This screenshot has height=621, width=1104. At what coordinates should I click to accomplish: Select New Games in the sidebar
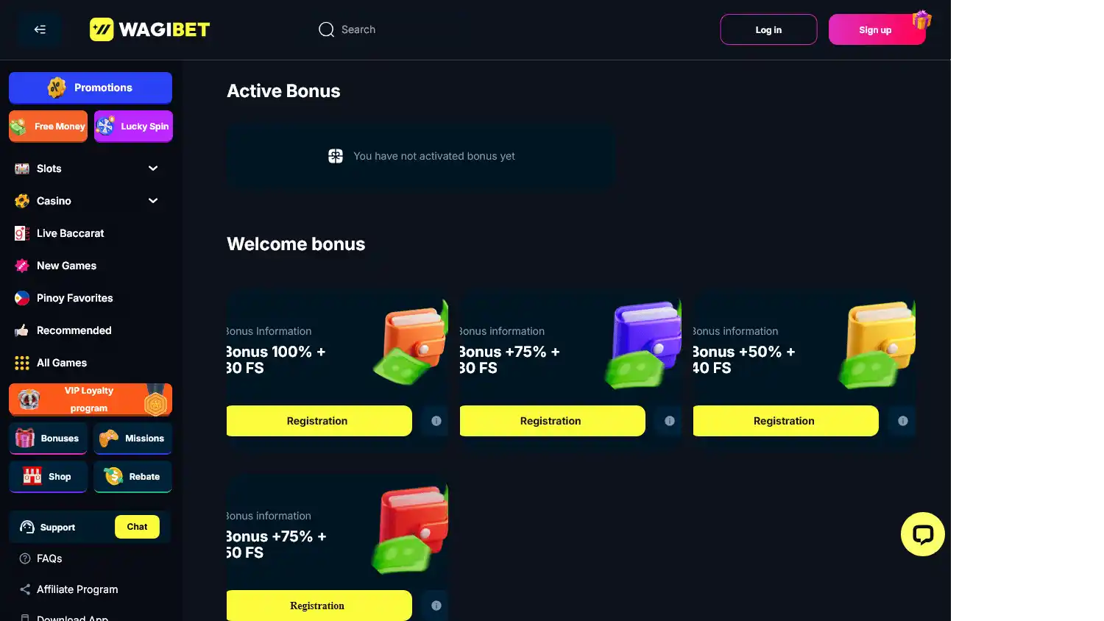66,265
